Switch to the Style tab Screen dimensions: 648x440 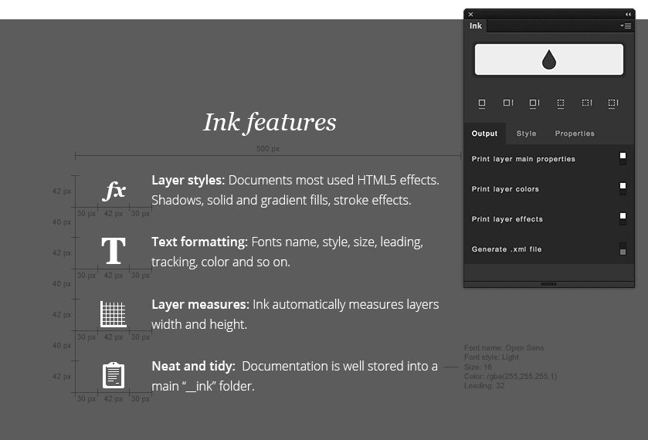pos(526,134)
